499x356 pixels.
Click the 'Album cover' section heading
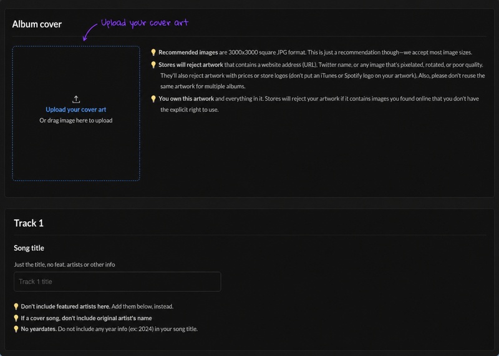click(37, 24)
